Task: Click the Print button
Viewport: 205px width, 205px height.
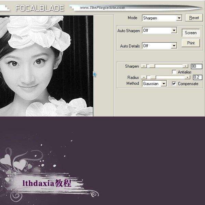Action: tap(191, 43)
